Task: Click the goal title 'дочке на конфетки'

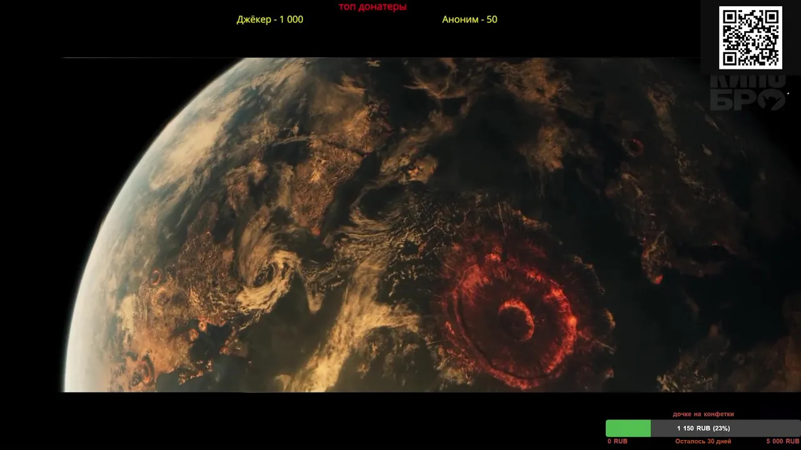Action: (703, 414)
